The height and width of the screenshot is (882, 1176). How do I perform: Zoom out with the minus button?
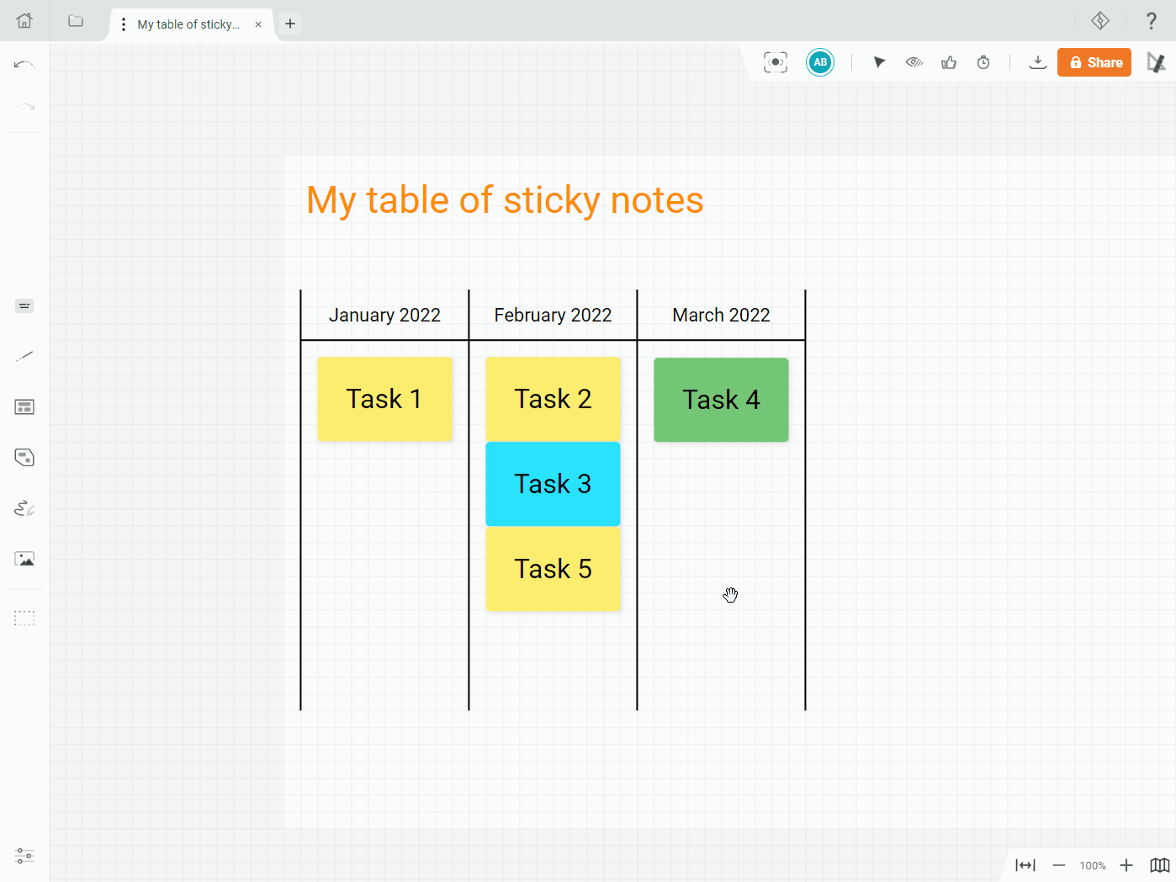coord(1059,865)
